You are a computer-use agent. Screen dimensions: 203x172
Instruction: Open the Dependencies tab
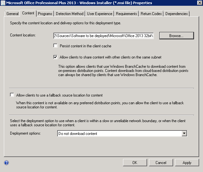[176, 14]
